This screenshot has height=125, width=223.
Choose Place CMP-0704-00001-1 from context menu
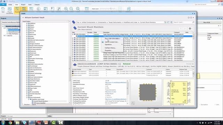click(x=112, y=39)
